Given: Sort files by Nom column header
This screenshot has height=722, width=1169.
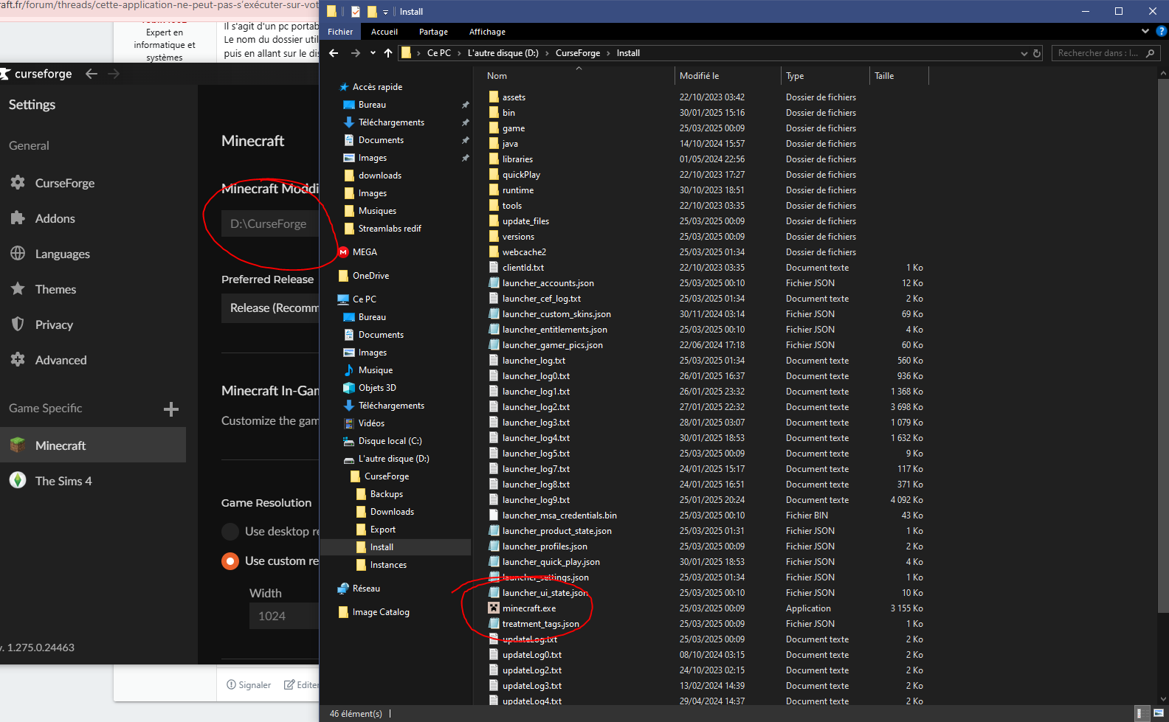Looking at the screenshot, I should coord(497,76).
